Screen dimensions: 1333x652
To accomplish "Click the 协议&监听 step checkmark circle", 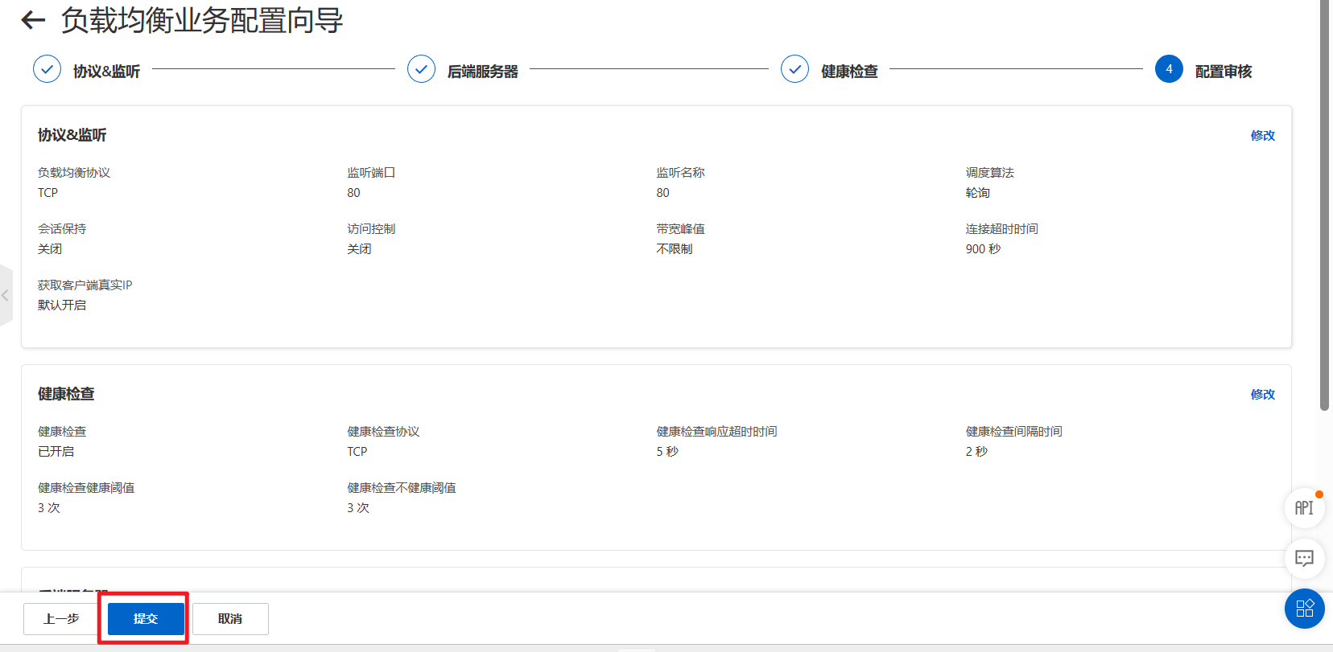I will [x=47, y=69].
